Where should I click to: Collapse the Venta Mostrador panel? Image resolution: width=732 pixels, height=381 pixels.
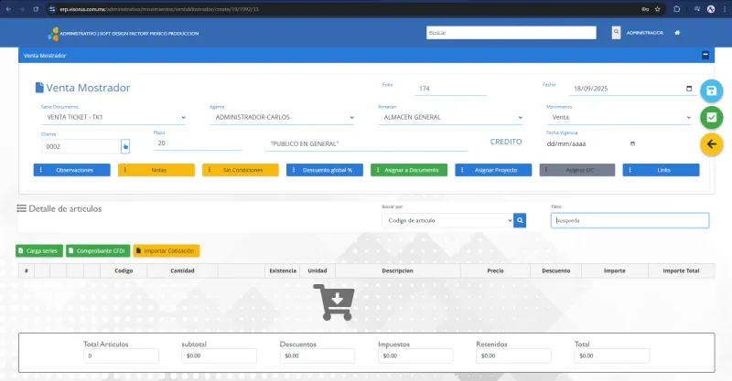(x=705, y=55)
